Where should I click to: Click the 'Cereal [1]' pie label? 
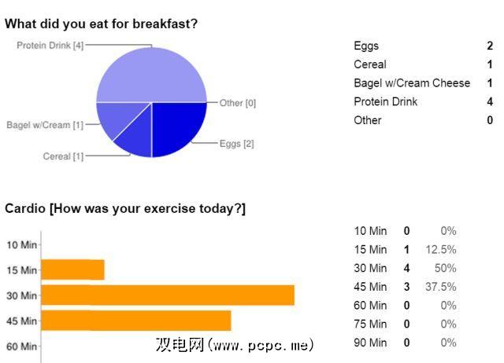[x=63, y=156]
